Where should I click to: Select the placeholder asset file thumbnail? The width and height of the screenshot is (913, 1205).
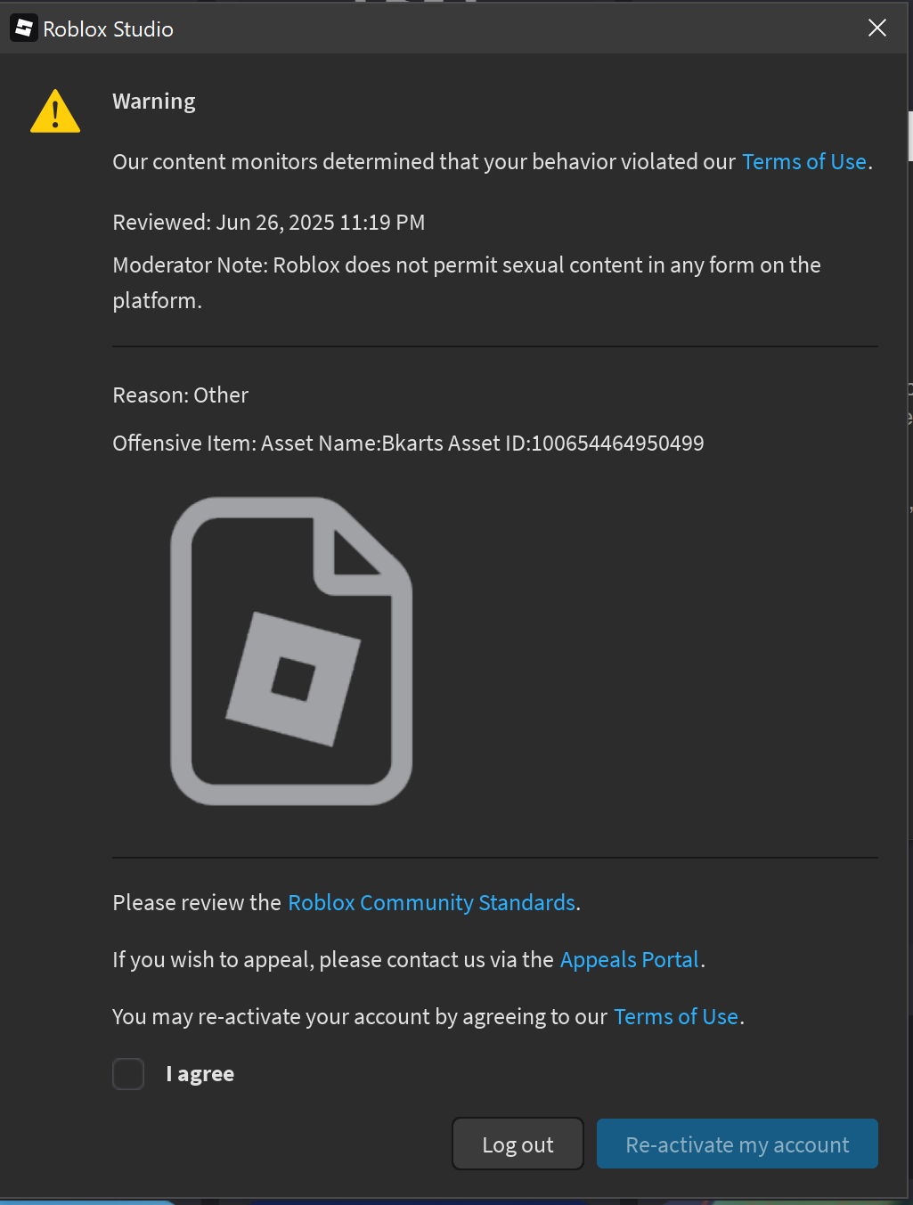pos(291,651)
